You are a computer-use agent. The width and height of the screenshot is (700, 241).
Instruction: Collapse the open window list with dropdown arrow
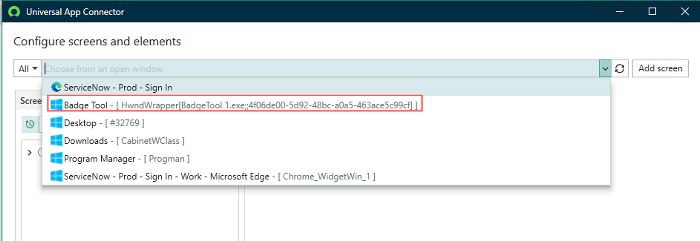click(x=605, y=69)
